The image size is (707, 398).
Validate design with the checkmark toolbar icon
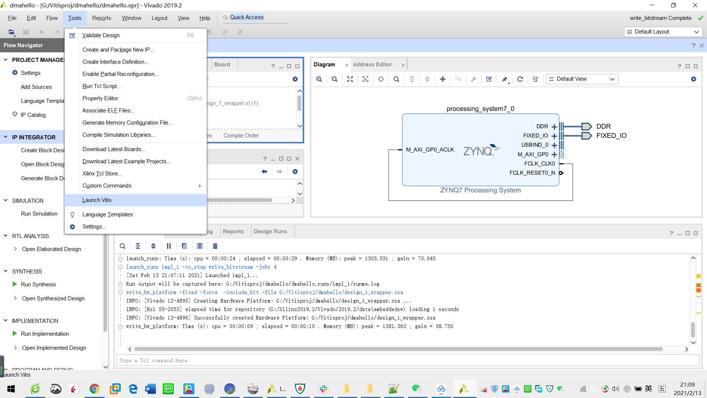click(x=489, y=79)
